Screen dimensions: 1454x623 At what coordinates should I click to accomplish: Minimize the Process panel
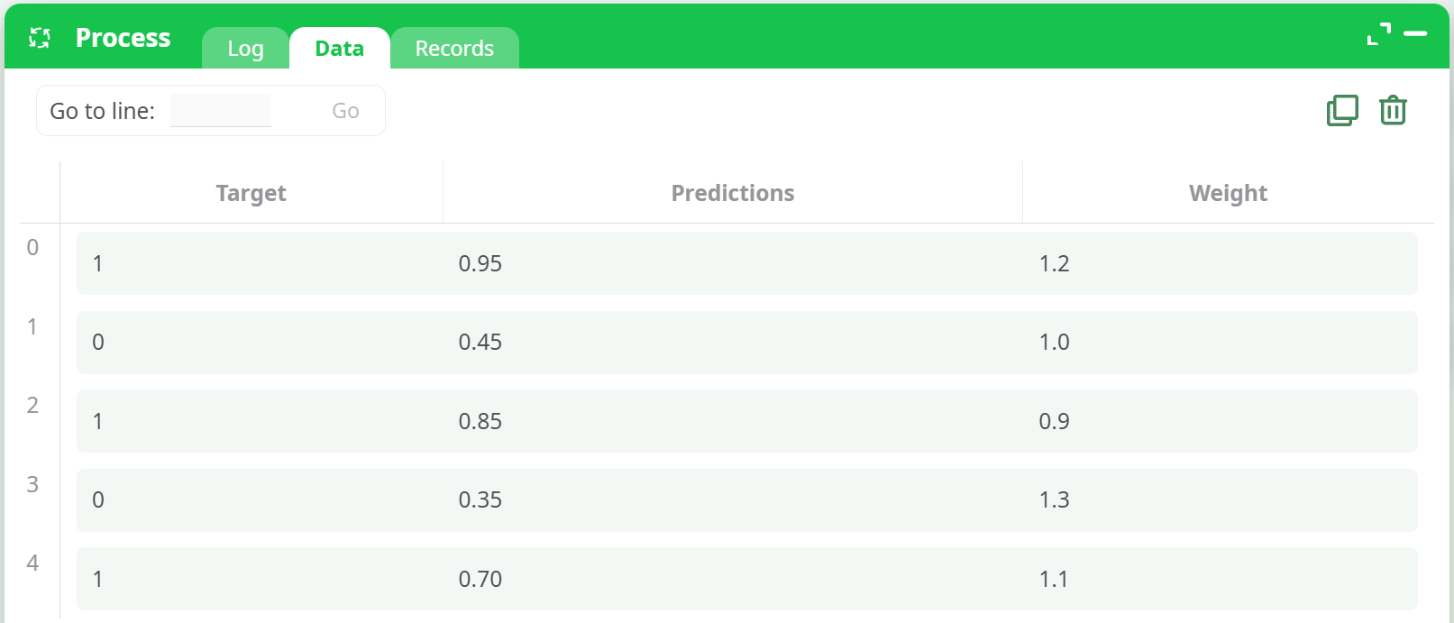[1415, 34]
